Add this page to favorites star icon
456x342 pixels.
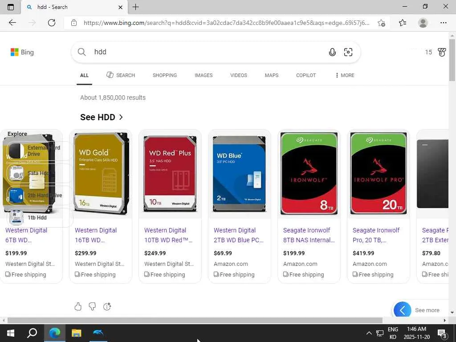point(381,23)
